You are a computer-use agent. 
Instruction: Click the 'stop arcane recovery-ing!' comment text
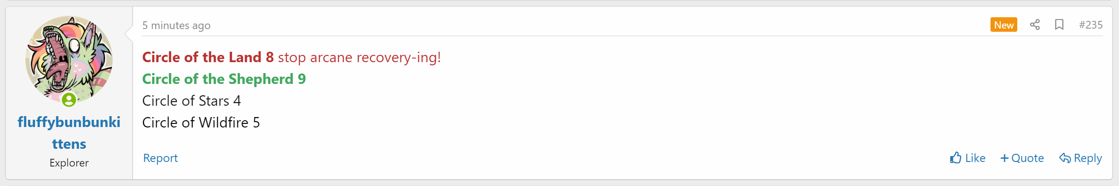359,57
